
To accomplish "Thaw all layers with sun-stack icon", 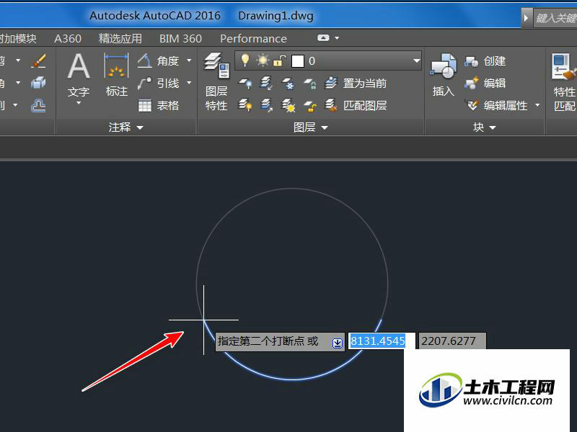I will 288,106.
